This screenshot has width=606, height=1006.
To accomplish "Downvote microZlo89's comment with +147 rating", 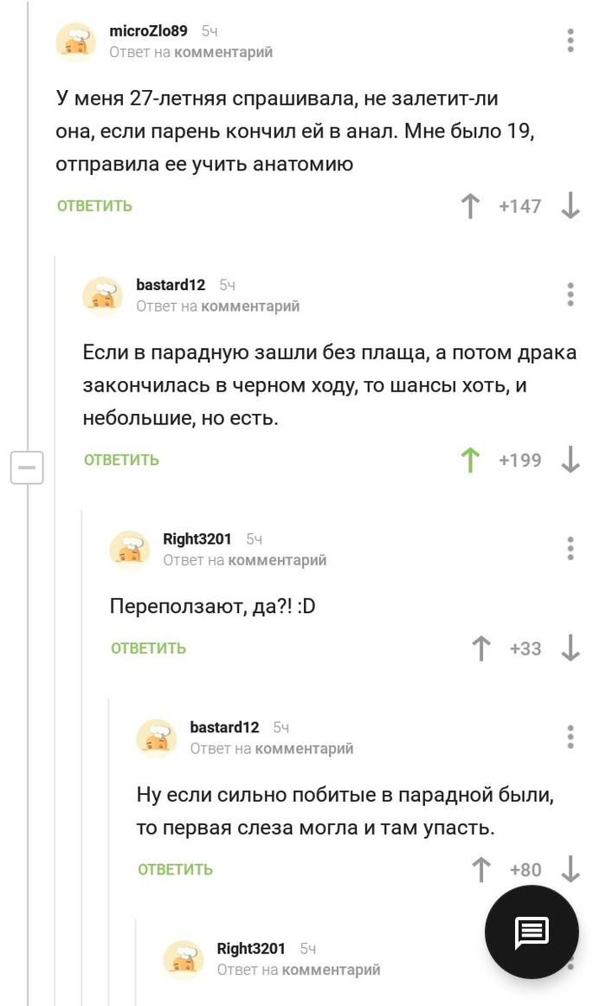I will click(571, 206).
